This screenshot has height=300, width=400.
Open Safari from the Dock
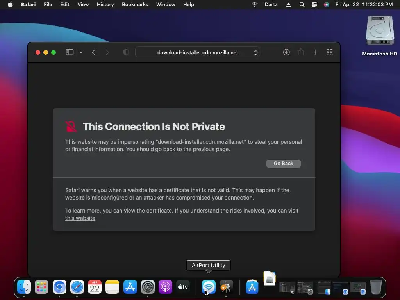click(77, 287)
